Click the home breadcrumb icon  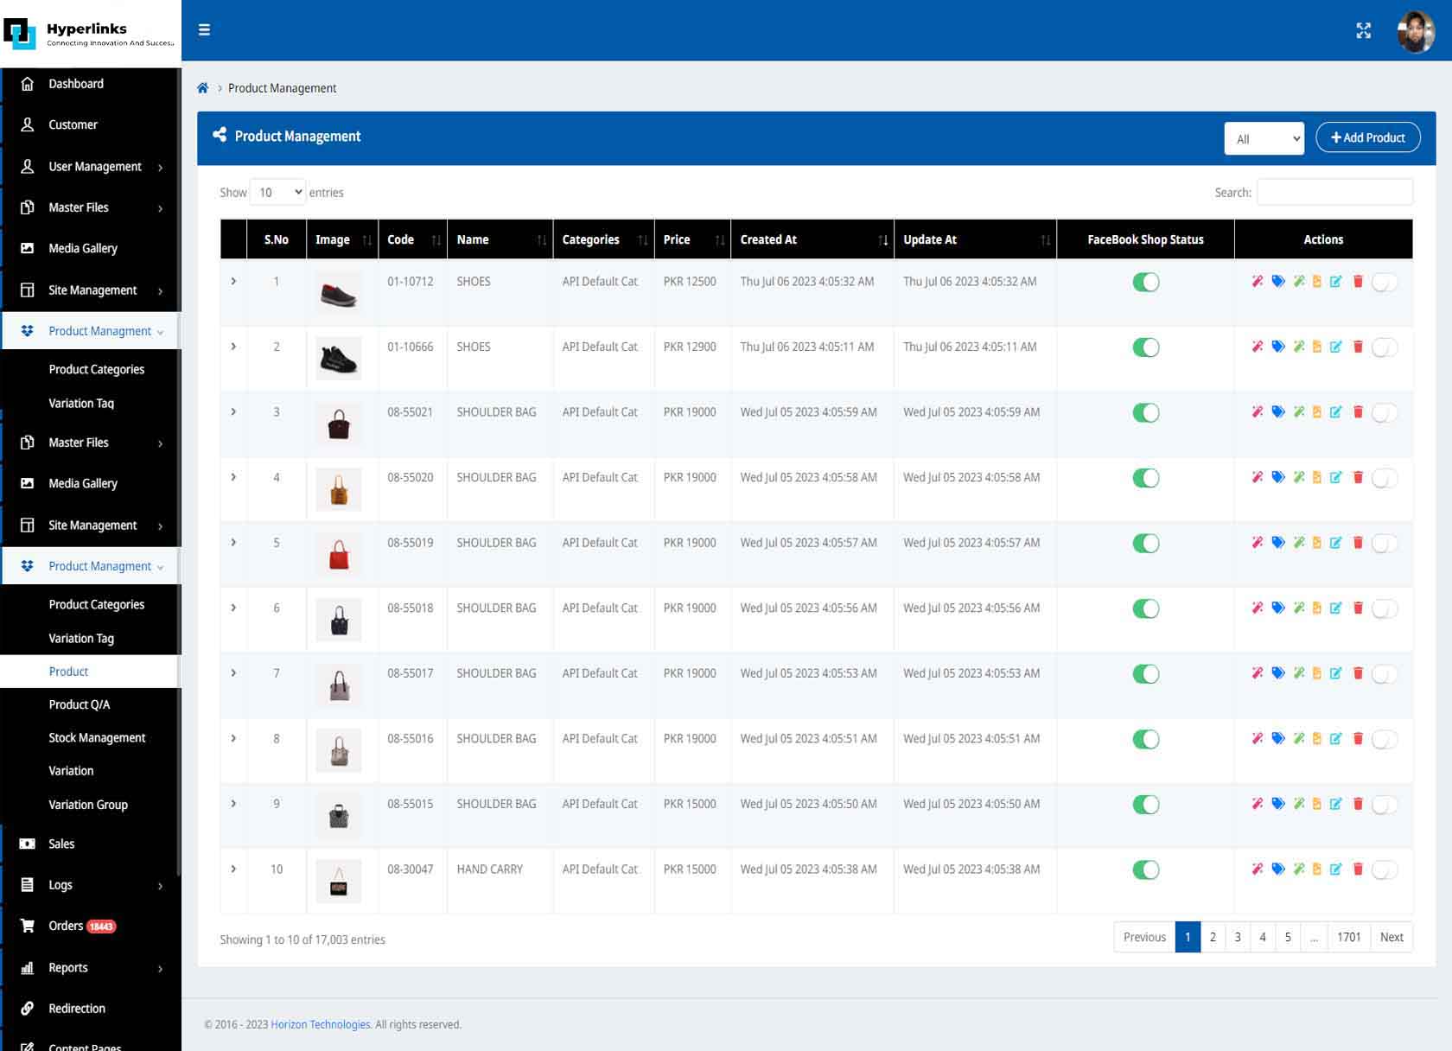203,88
